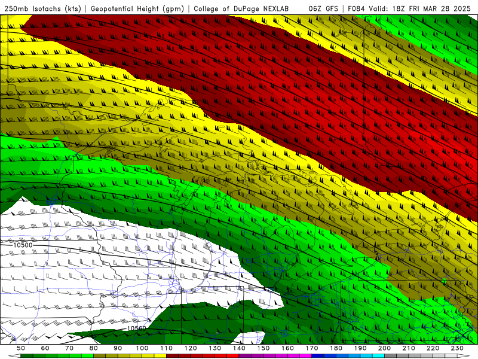478x359 pixels.
Task: Click the 'Valid: 18Z FRI MAR 28 2025' text
Action: click(421, 9)
